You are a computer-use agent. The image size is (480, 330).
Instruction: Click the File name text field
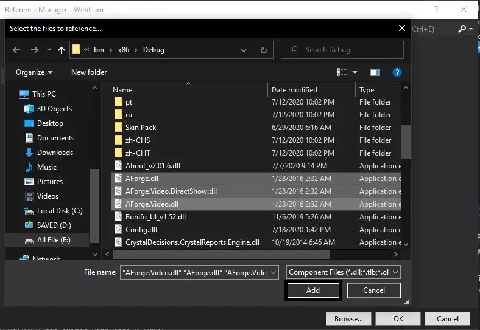pos(195,272)
